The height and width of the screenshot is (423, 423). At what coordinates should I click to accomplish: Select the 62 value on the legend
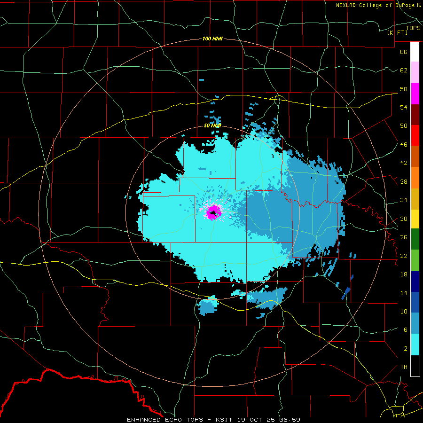click(x=404, y=70)
